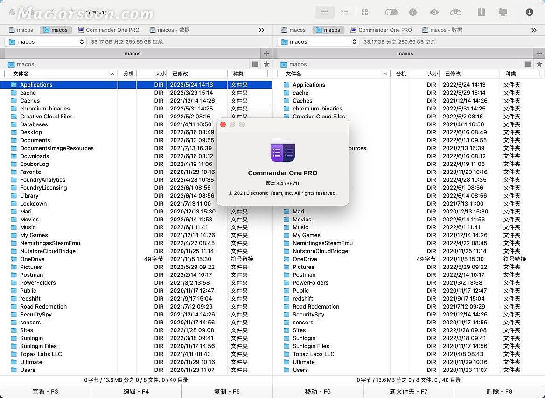Switch to thumbnail grid view

pos(365,12)
